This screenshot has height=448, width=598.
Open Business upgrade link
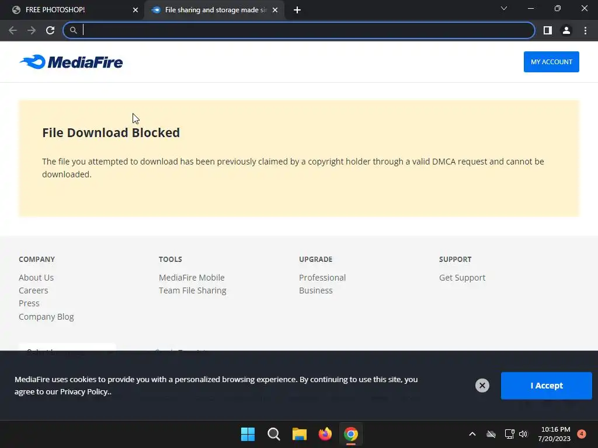tap(316, 290)
